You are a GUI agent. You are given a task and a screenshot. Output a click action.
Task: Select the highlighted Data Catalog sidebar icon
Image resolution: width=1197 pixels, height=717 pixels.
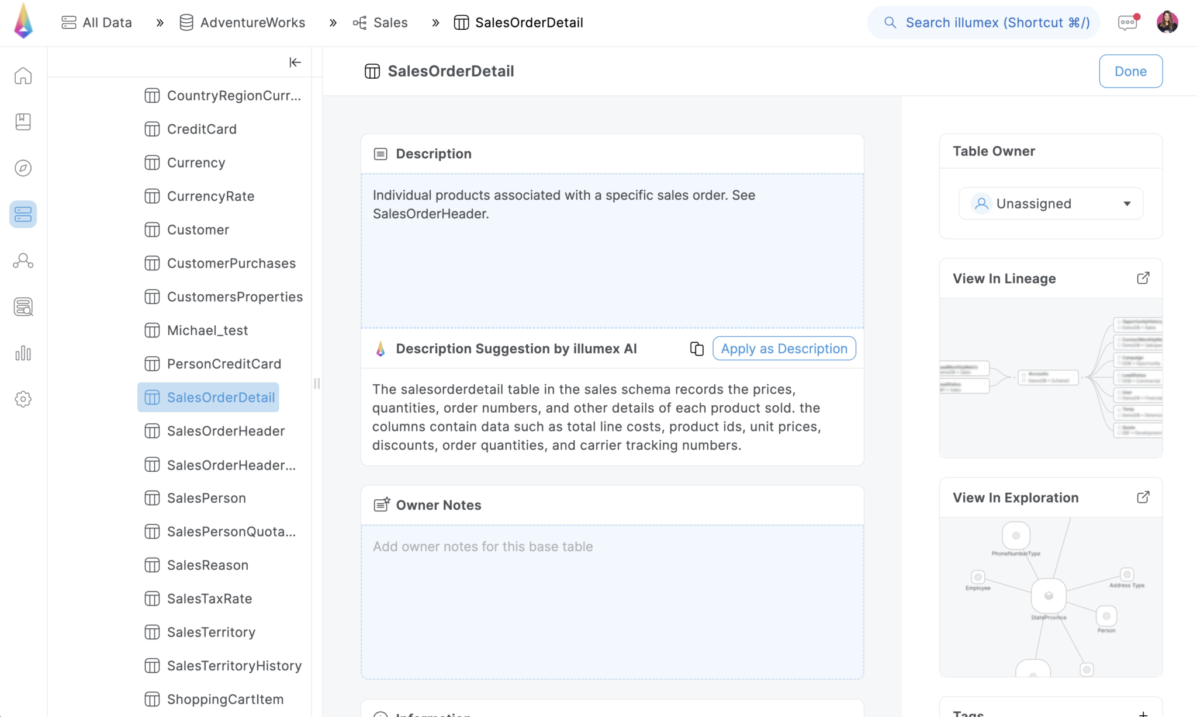[23, 214]
